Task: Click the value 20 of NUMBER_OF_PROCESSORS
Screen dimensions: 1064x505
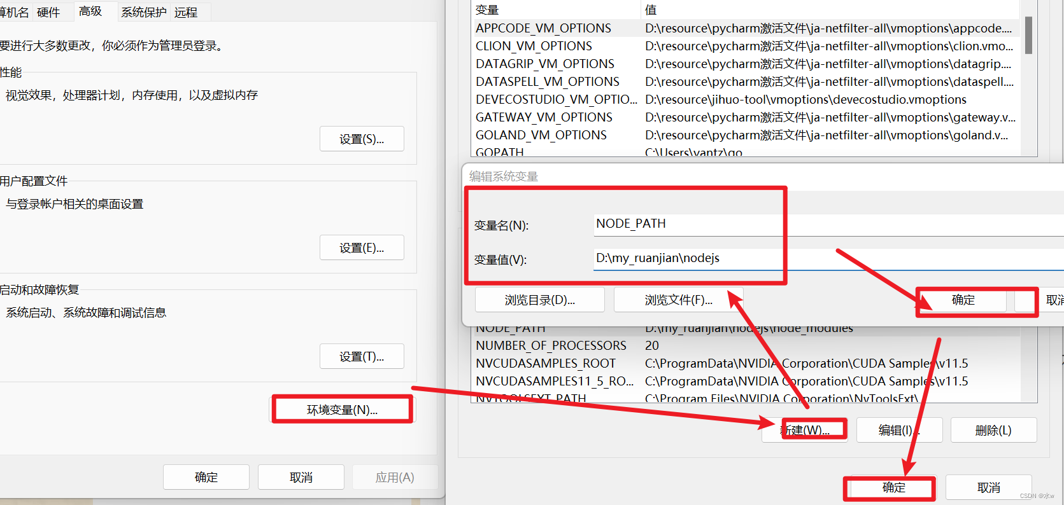Action: coord(652,345)
